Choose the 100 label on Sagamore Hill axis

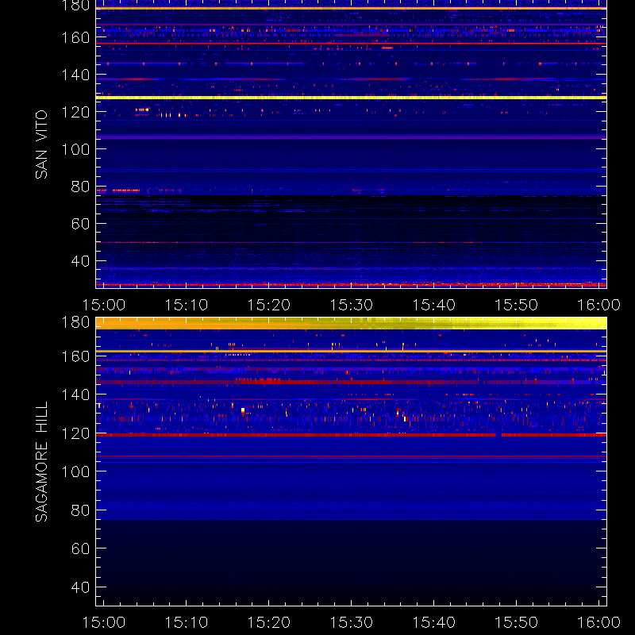(75, 471)
